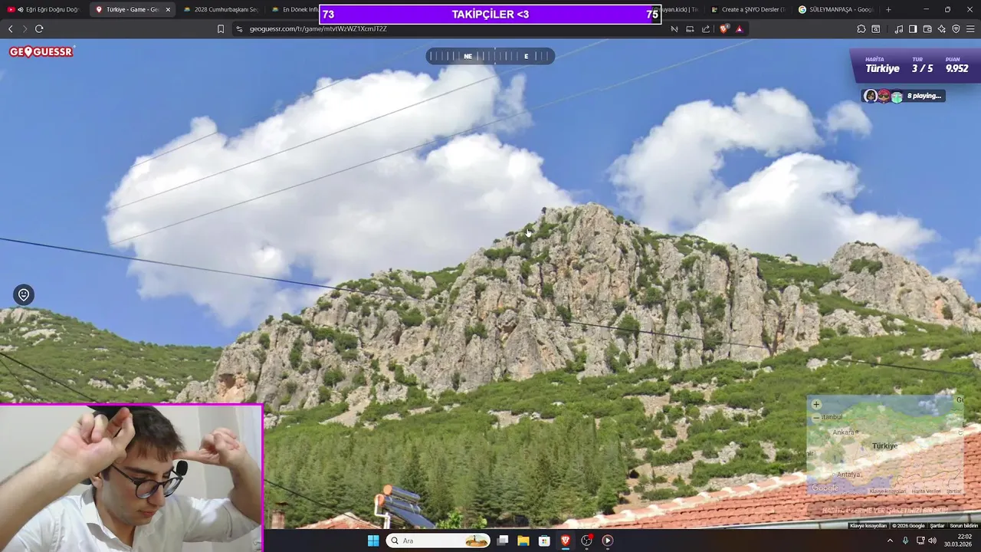Image resolution: width=981 pixels, height=552 pixels.
Task: Go back in browser history
Action: click(10, 28)
